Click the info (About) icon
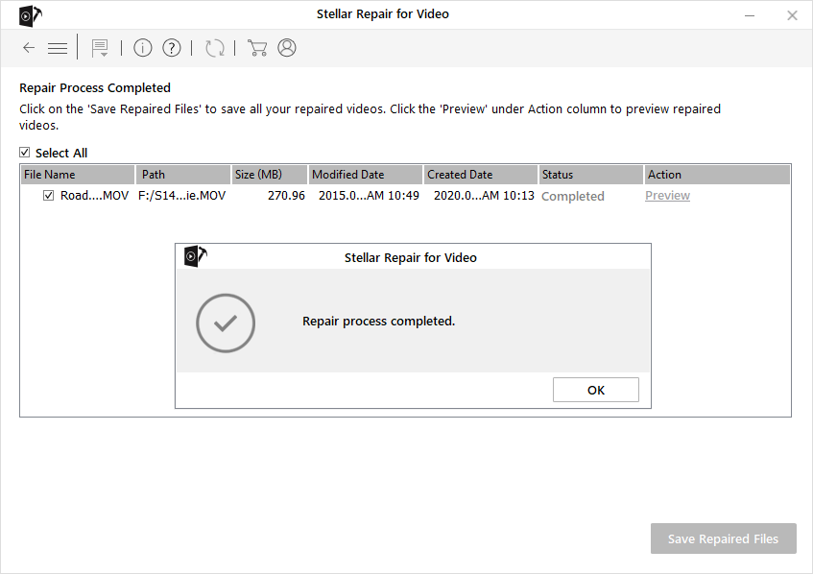Screen dimensions: 813x574 coord(143,48)
